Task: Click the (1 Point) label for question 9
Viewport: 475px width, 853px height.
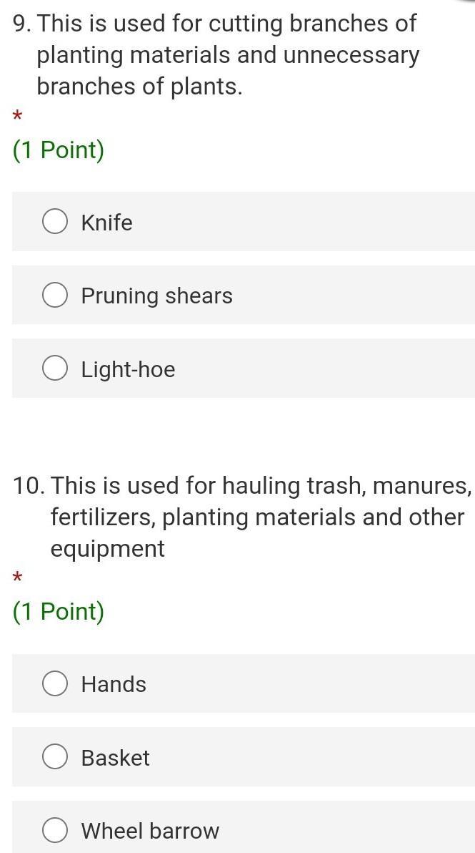Action: 58,150
